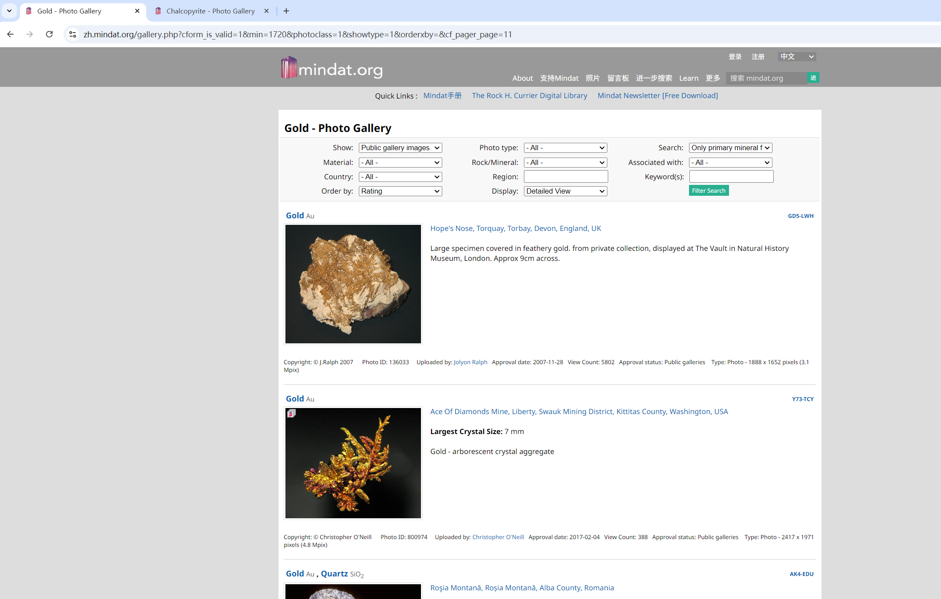
Task: Expand the Order by Rating dropdown
Action: (x=400, y=191)
